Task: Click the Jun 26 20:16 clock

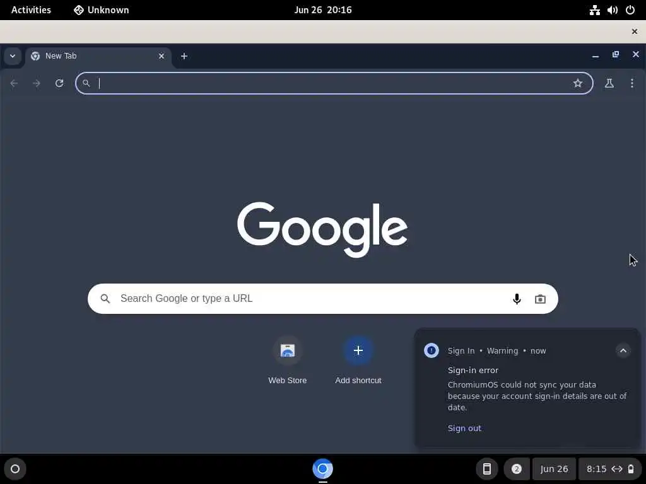Action: click(x=323, y=10)
